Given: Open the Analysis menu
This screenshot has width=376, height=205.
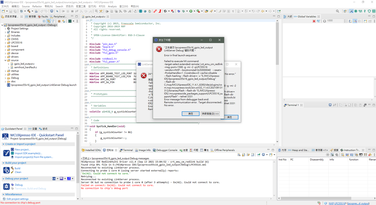Looking at the screenshot, I should 112,6.
